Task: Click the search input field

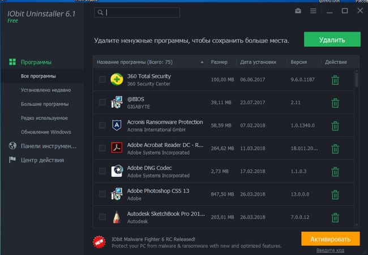Action: tap(137, 12)
